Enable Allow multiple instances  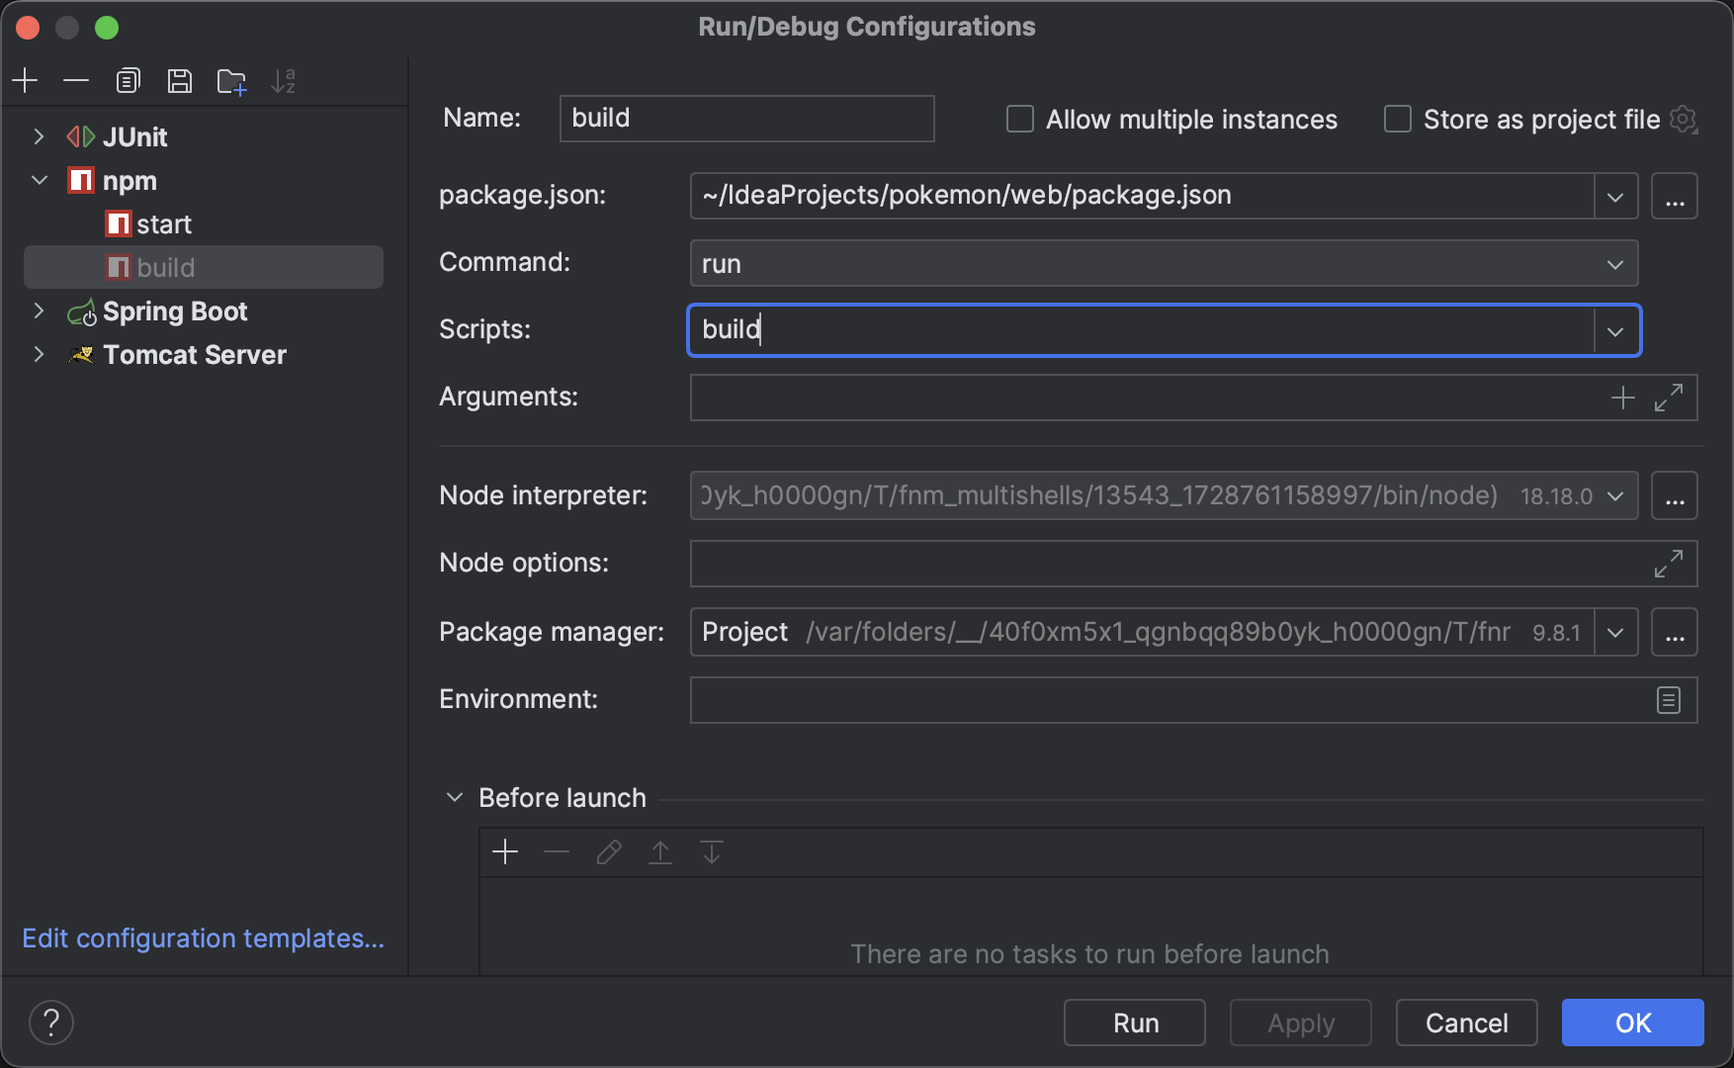point(1019,120)
